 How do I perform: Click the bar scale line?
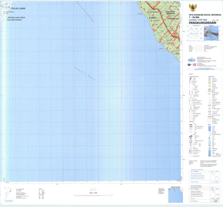(93, 195)
